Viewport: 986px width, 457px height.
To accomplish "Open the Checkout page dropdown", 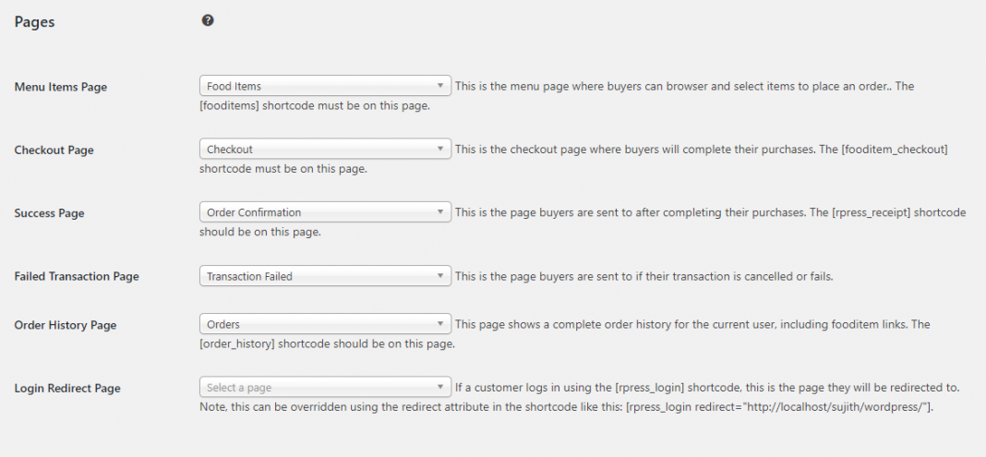I will 325,149.
